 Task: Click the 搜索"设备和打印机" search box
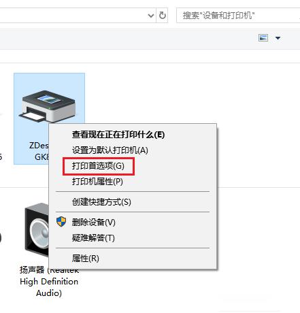pyautogui.click(x=238, y=16)
